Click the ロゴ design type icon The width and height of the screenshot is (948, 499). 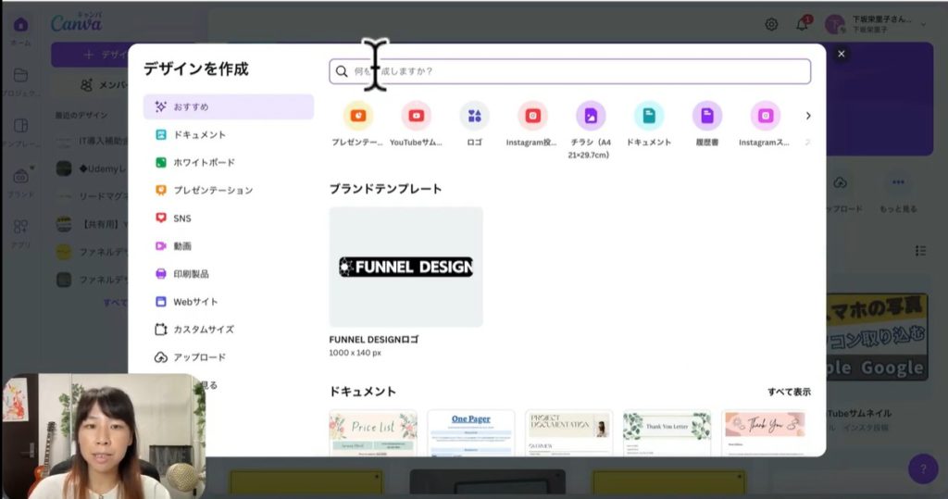coord(474,116)
